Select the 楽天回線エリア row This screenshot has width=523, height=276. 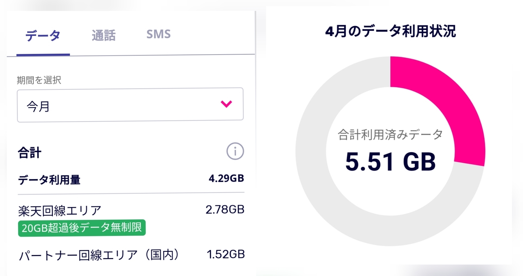60,210
